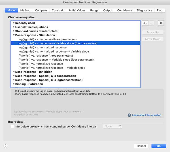Collapse Dose-response - Stimulation group

coord(14,35)
